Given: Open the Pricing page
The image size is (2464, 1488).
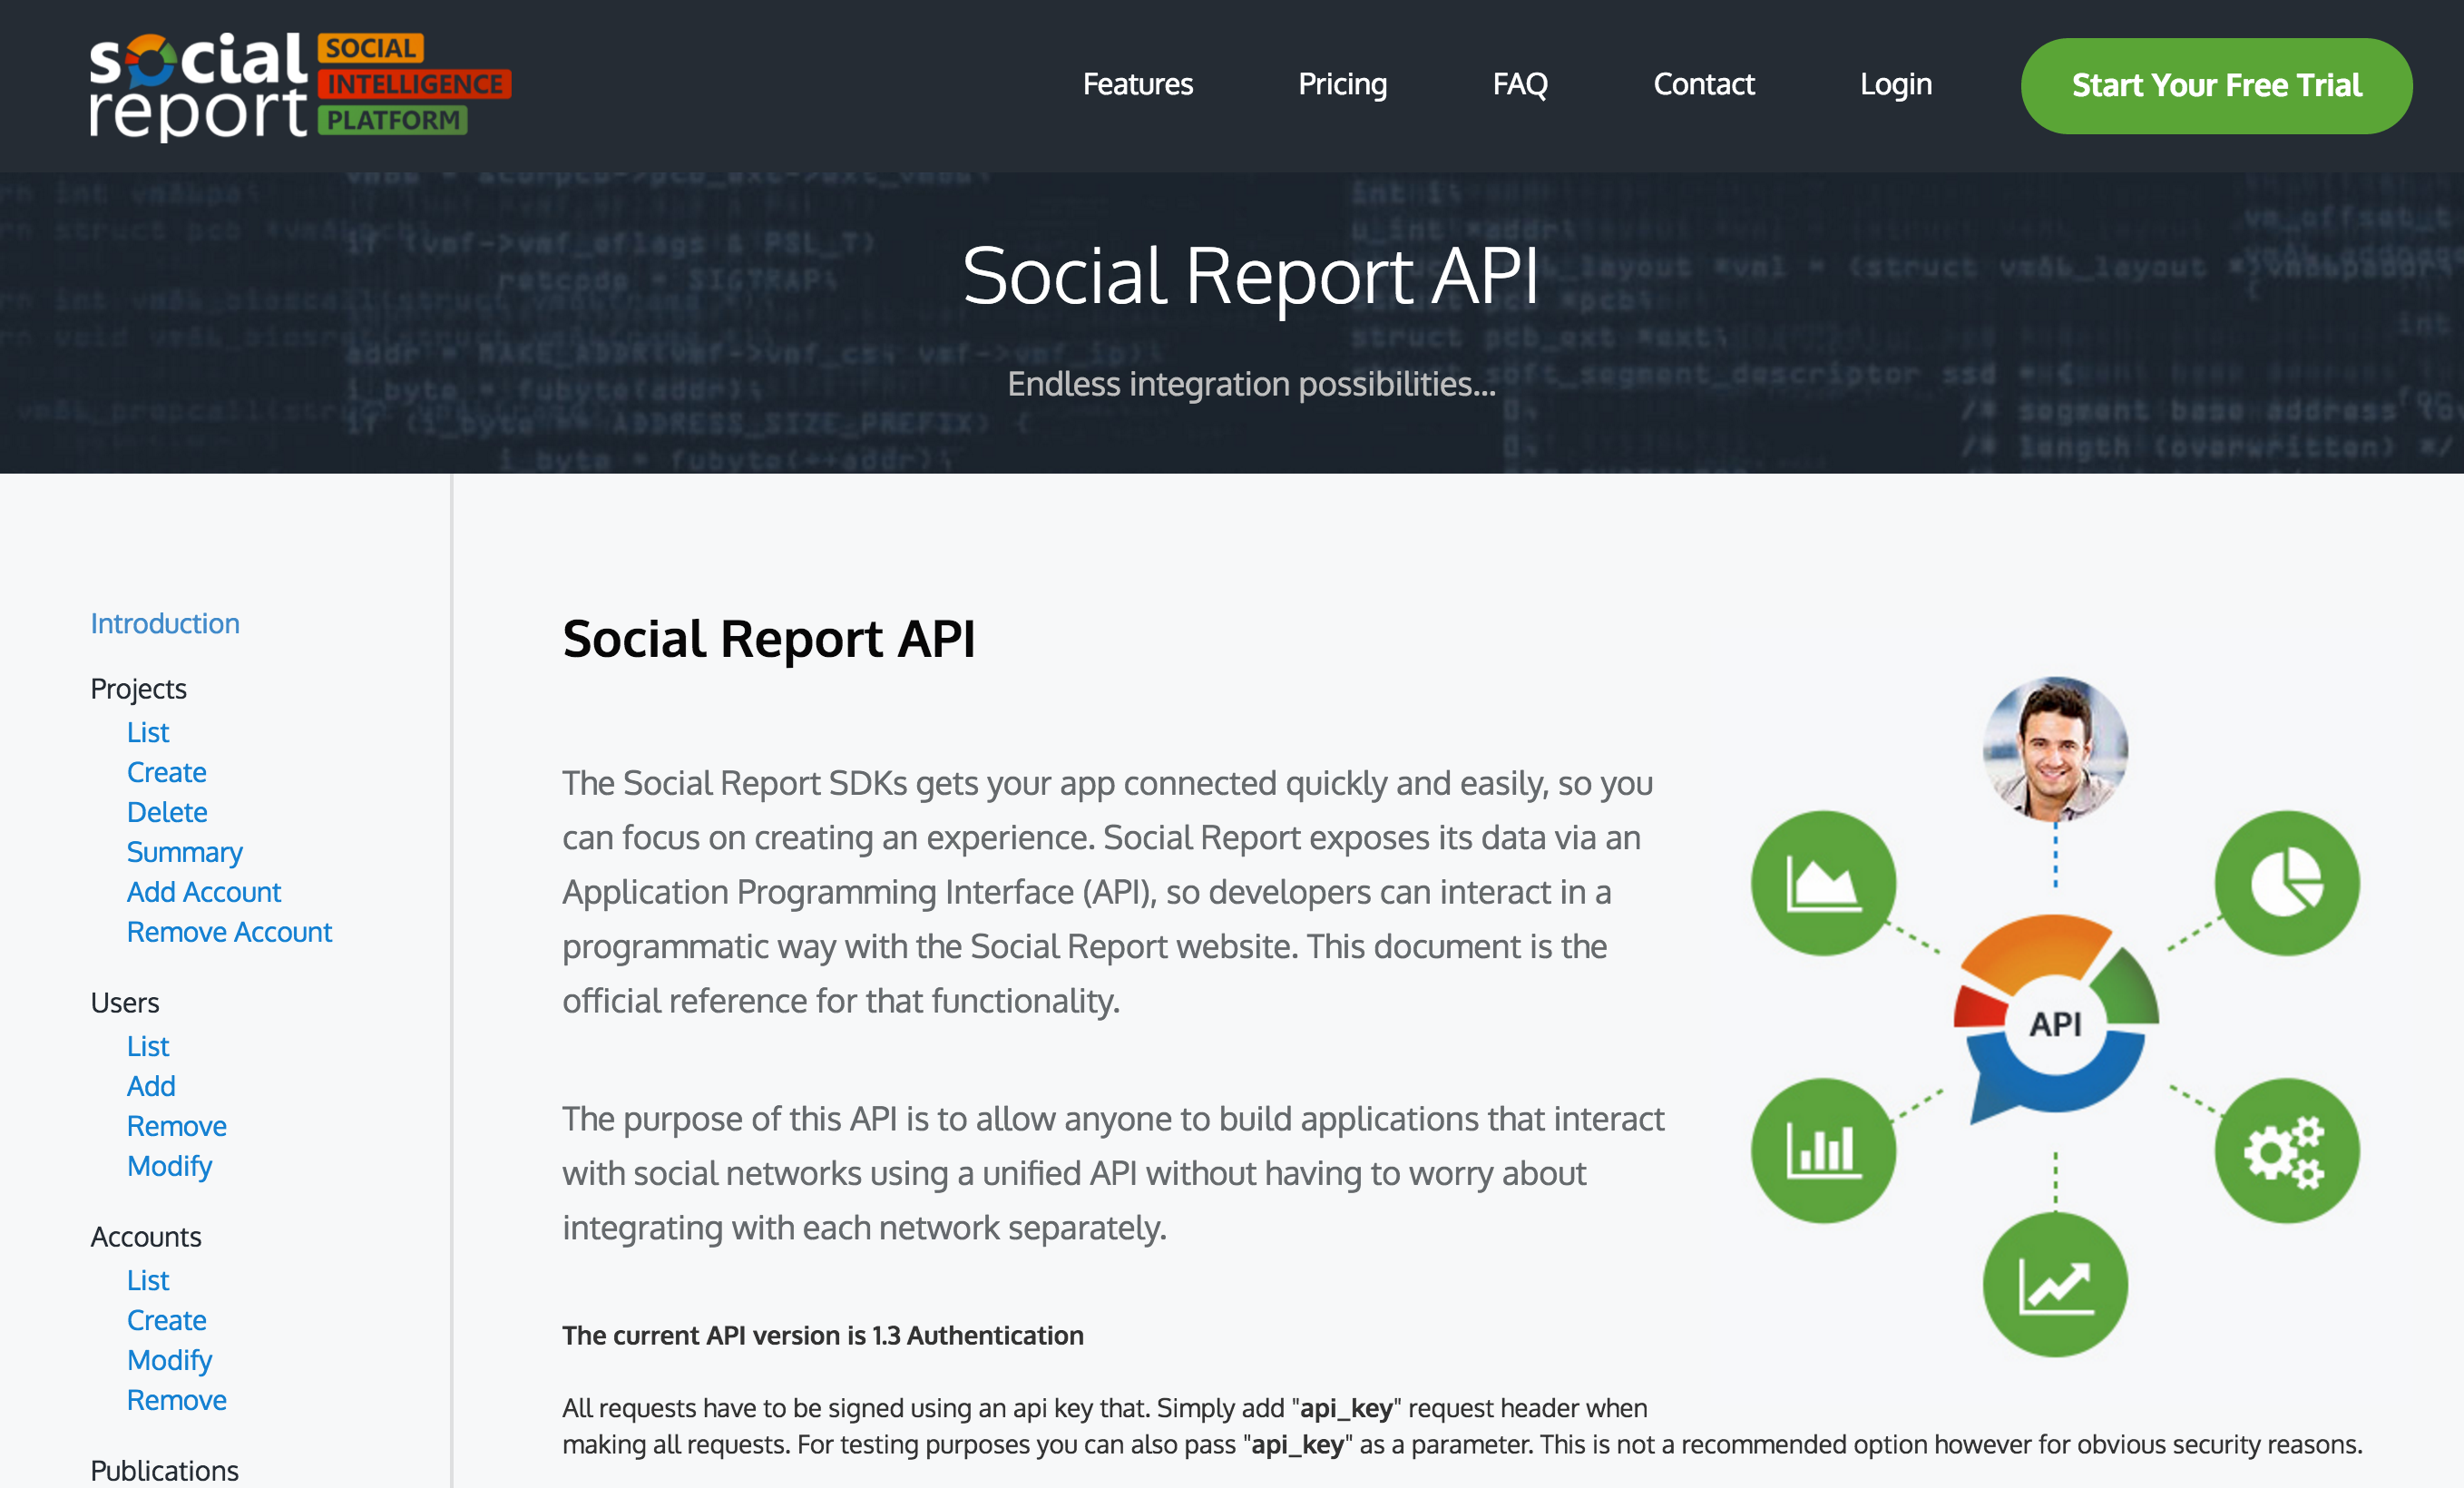Looking at the screenshot, I should pyautogui.click(x=1341, y=85).
